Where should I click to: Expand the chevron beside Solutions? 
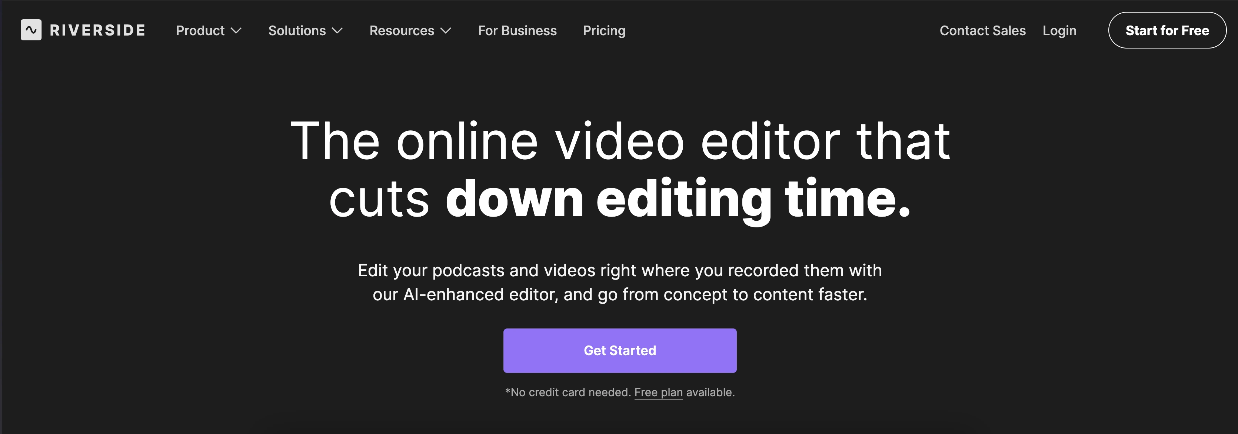[337, 31]
